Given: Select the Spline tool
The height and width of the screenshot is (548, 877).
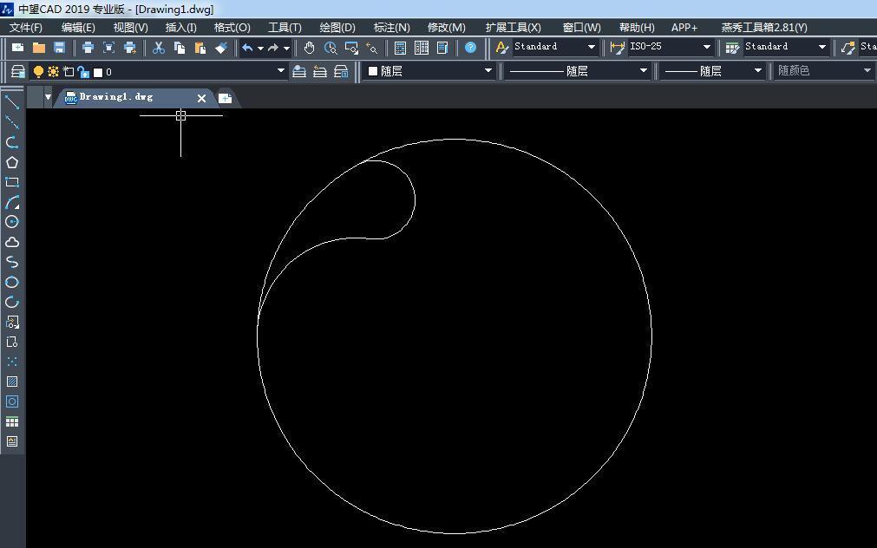Looking at the screenshot, I should (x=12, y=262).
